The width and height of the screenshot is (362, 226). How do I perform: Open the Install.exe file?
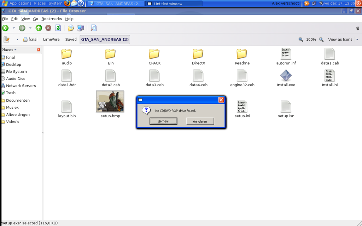point(286,76)
